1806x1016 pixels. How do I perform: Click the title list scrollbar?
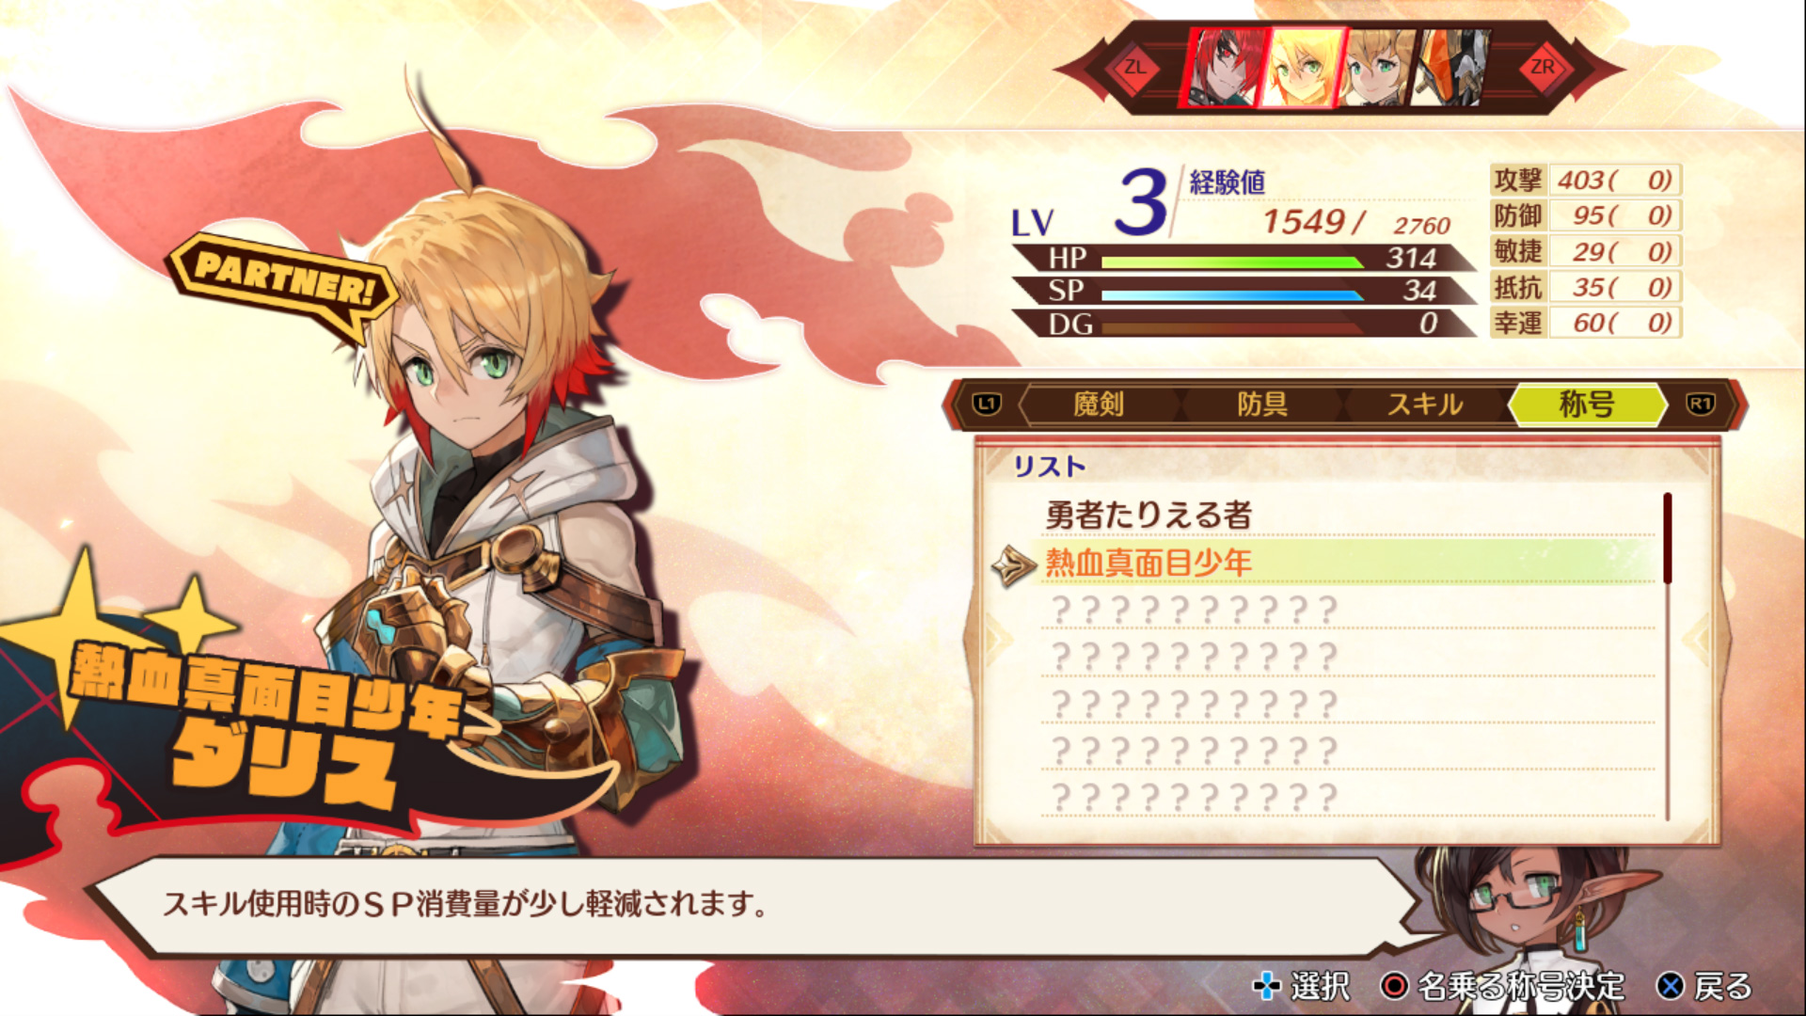point(1668,656)
